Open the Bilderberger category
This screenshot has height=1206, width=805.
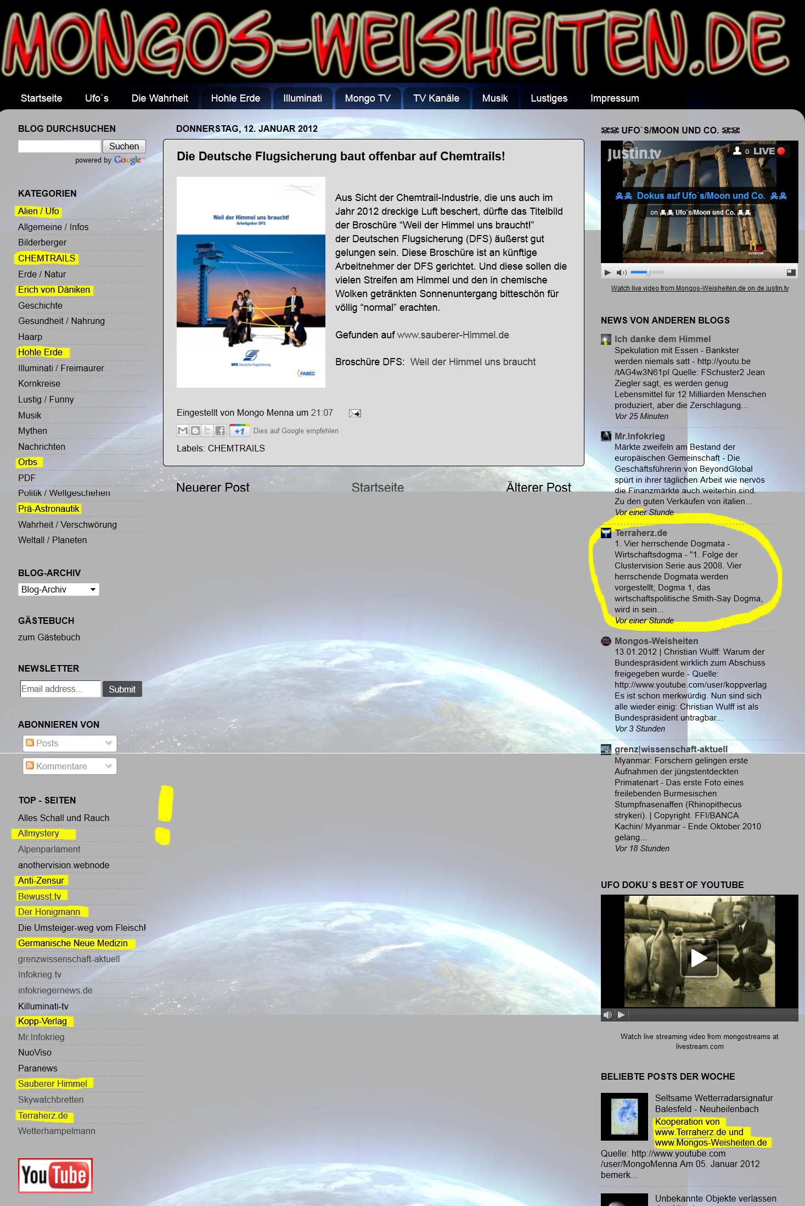point(42,242)
